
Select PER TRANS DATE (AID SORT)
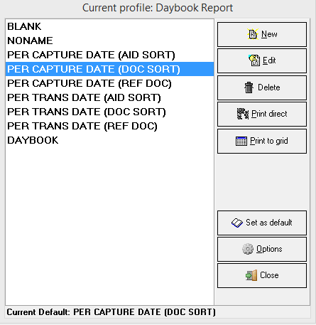pos(109,97)
